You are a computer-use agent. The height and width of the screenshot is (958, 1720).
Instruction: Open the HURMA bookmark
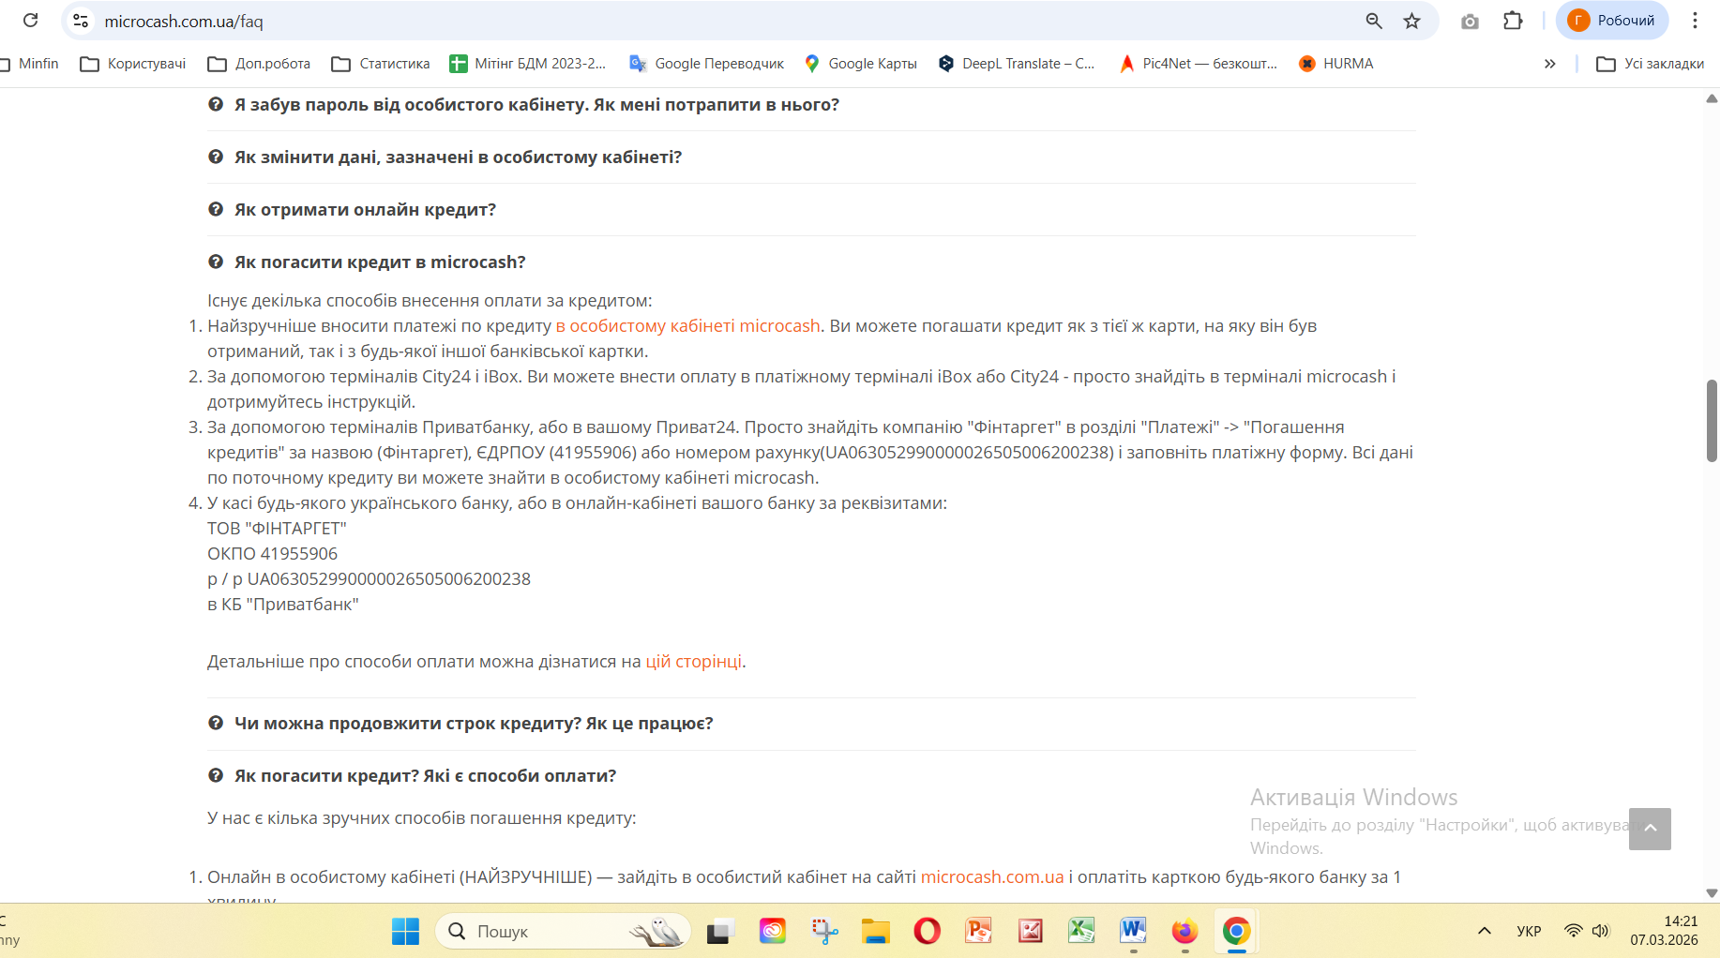(x=1336, y=64)
